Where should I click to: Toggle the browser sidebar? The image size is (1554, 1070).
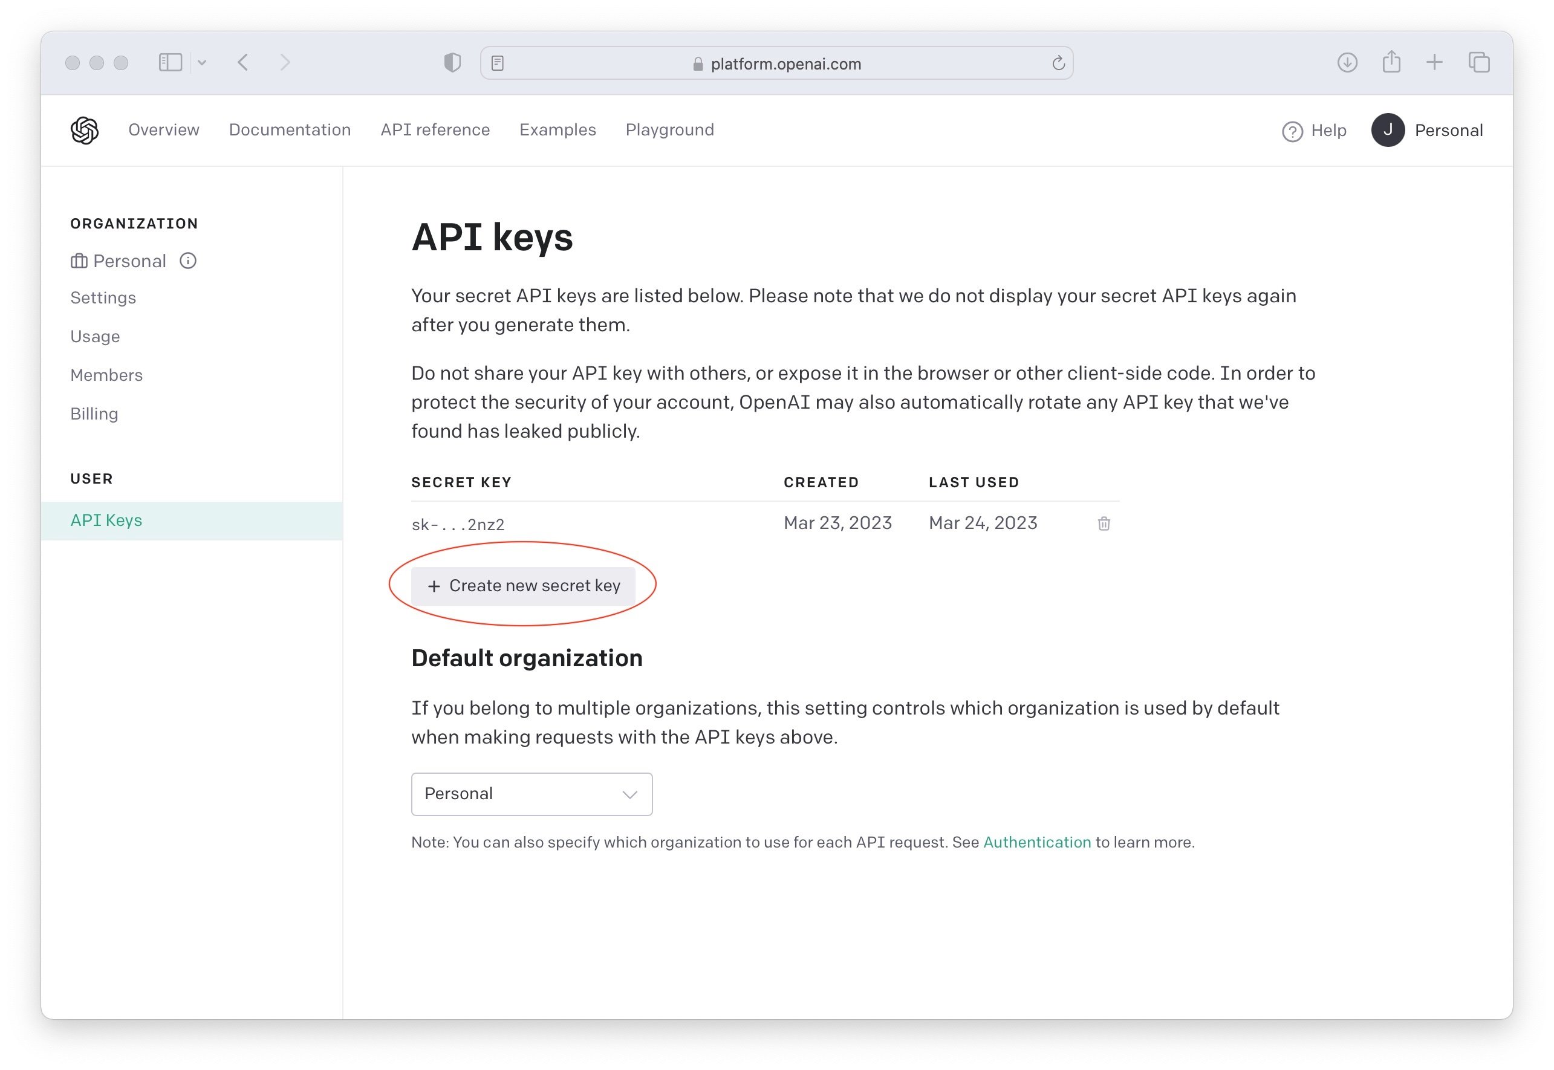point(170,62)
